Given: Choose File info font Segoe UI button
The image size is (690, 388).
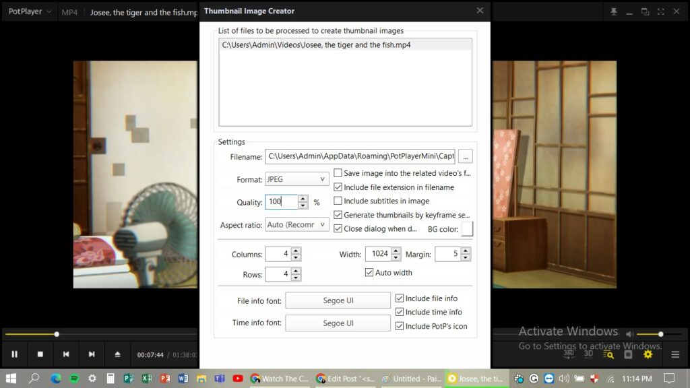Looking at the screenshot, I should (338, 300).
